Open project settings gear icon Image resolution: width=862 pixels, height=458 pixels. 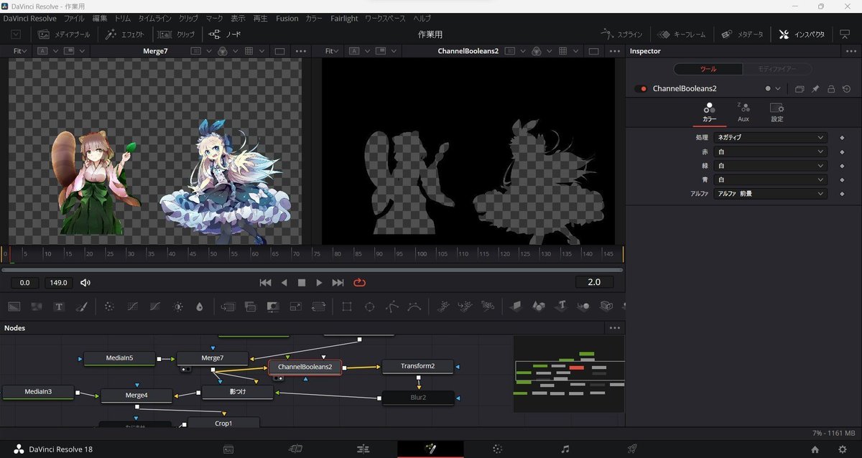point(842,449)
